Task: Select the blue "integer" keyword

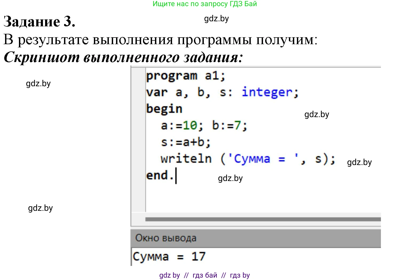Action: [267, 93]
